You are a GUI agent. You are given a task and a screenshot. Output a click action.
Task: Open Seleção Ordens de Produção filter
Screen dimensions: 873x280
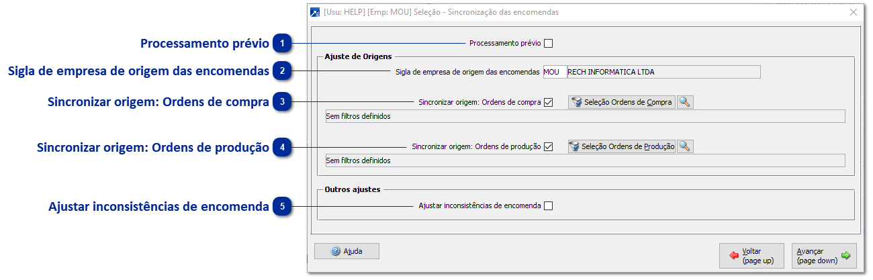point(622,146)
